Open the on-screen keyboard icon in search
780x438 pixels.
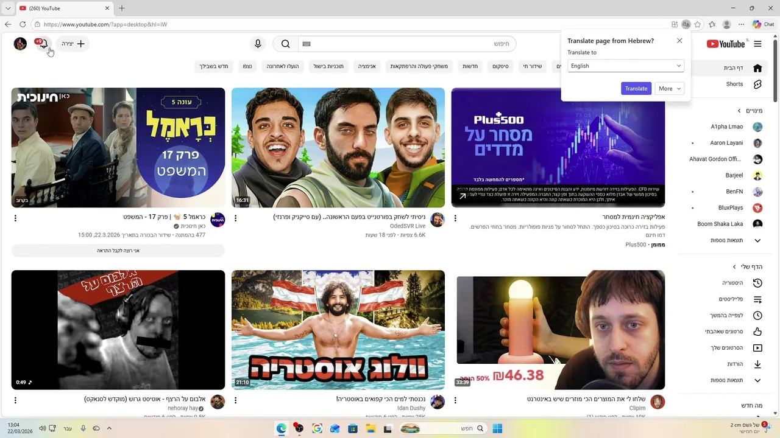point(307,44)
